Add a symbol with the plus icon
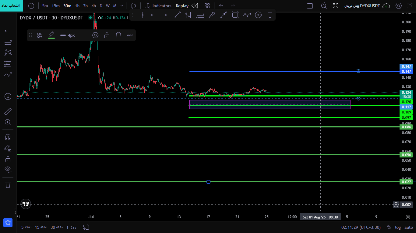416x233 pixels. pos(31,6)
